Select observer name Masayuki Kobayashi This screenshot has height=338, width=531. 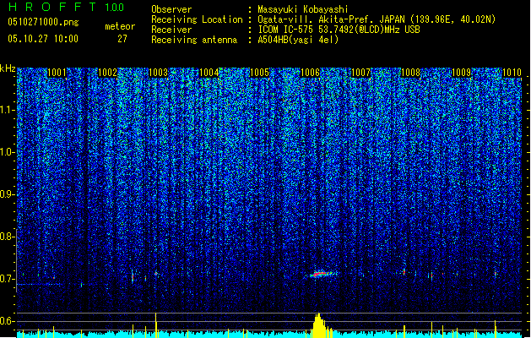(x=303, y=9)
